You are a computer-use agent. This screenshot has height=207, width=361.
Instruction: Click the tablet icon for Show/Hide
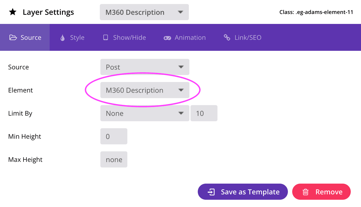105,37
